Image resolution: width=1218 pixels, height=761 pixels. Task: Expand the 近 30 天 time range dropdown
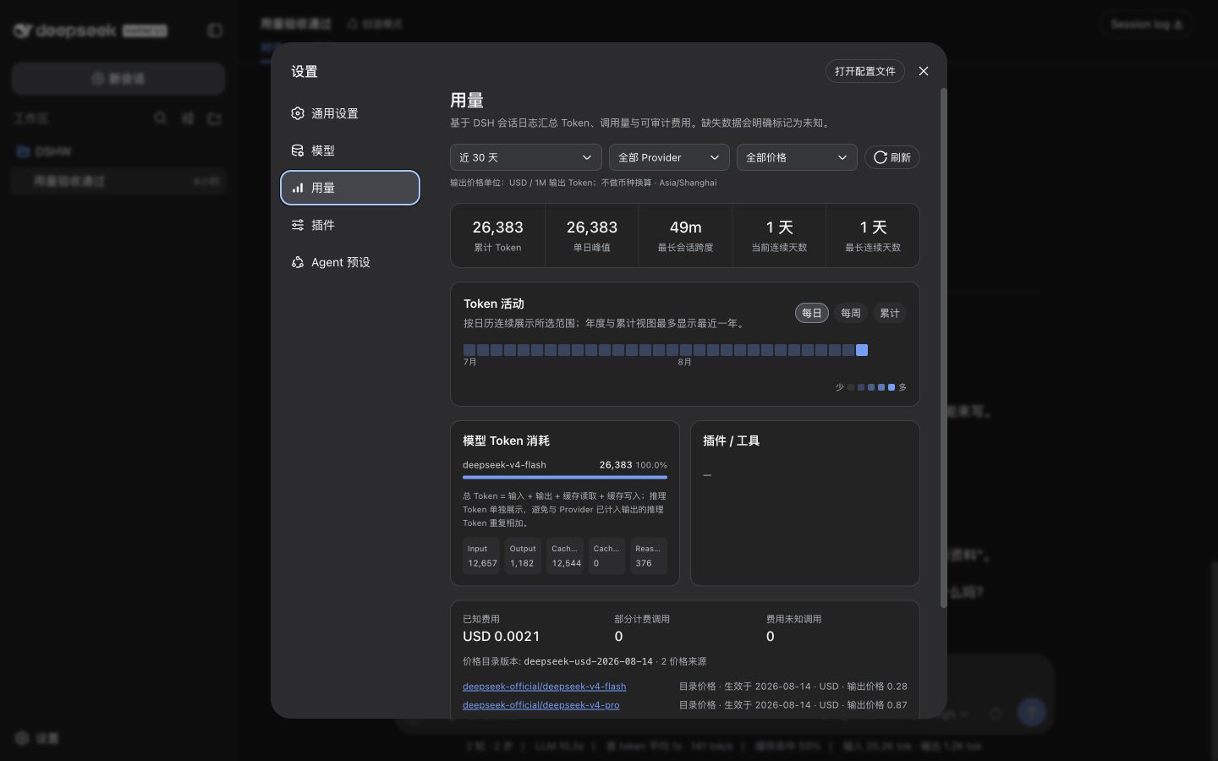coord(526,157)
